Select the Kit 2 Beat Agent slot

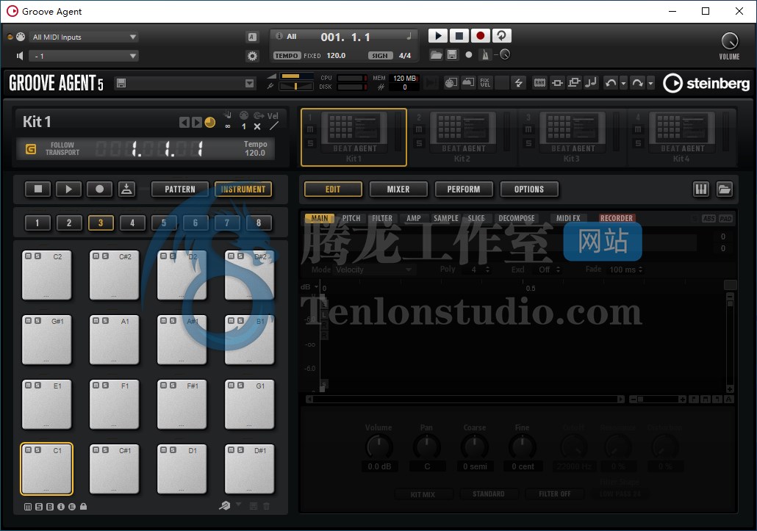pyautogui.click(x=462, y=137)
